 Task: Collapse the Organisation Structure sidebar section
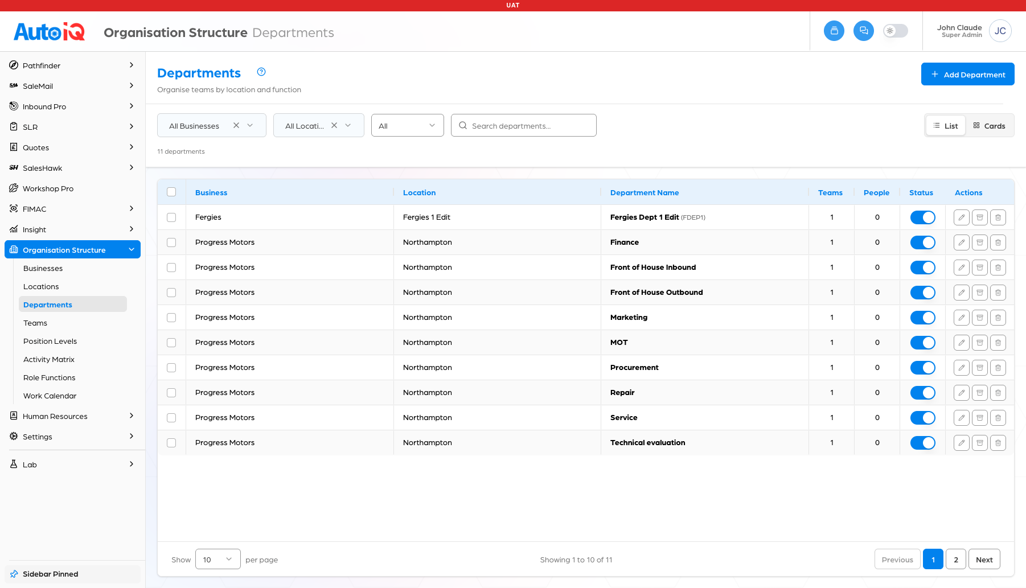point(72,250)
